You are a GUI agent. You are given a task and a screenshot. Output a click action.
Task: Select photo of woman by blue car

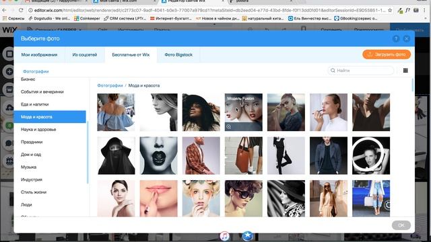click(371, 198)
